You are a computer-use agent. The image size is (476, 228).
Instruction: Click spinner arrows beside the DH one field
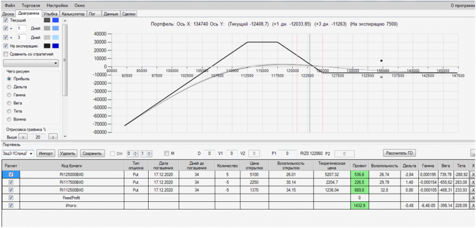149,154
